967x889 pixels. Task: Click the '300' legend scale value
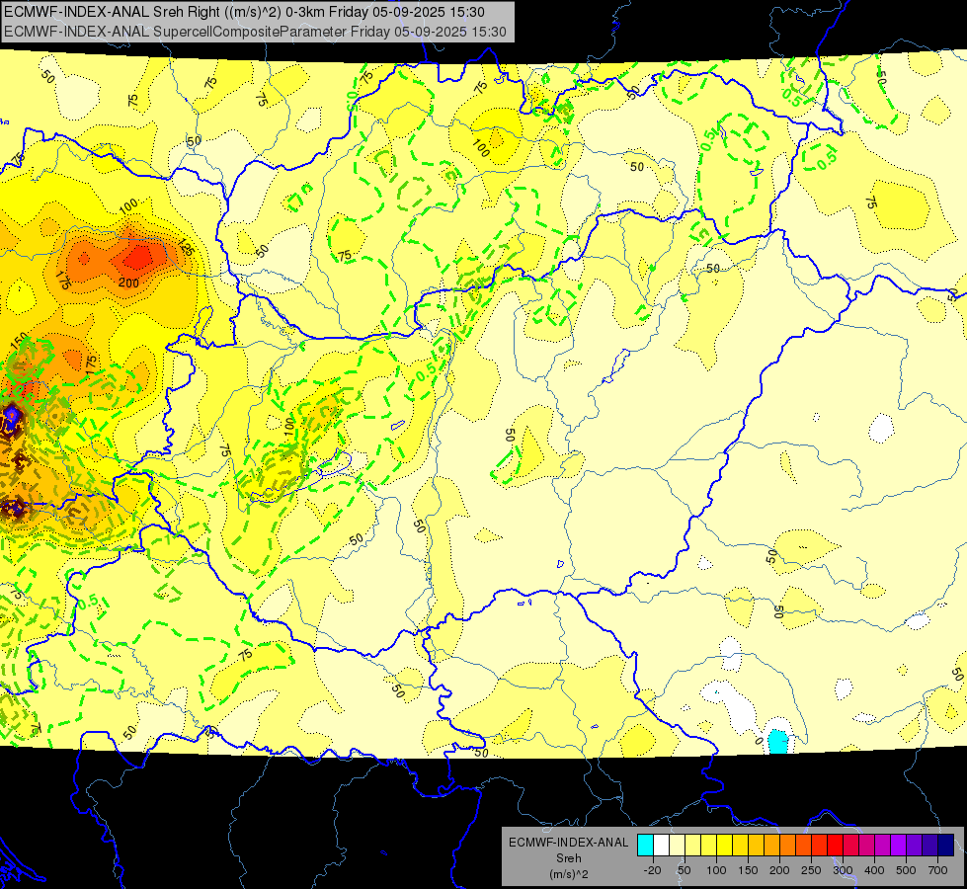click(844, 870)
